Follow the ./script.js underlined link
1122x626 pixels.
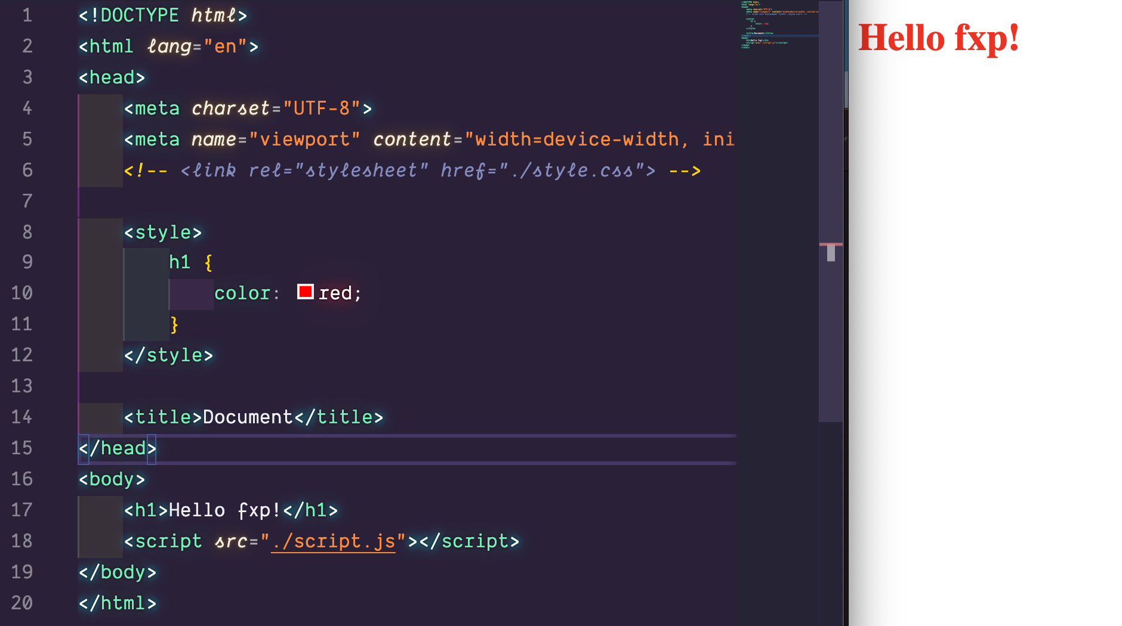click(332, 541)
